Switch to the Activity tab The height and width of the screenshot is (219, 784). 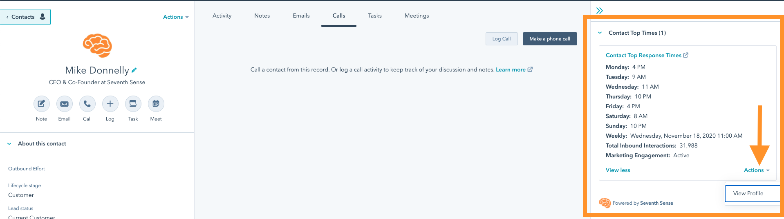click(222, 16)
